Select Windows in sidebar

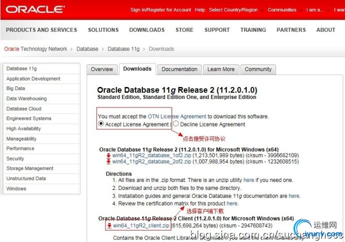click(41, 188)
